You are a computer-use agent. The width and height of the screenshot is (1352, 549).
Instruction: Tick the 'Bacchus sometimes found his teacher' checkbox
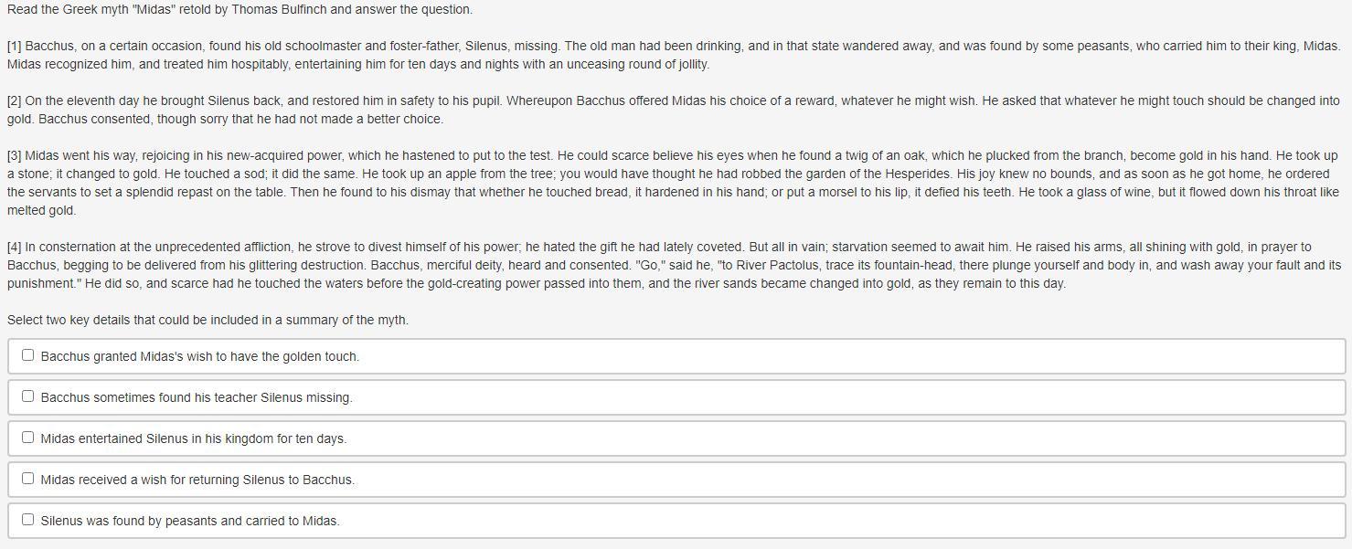click(27, 396)
